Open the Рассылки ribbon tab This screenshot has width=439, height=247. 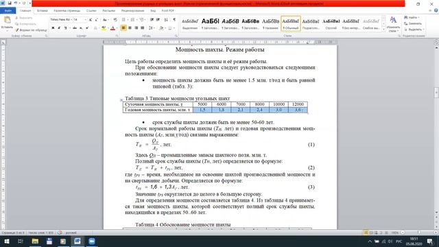(x=109, y=11)
